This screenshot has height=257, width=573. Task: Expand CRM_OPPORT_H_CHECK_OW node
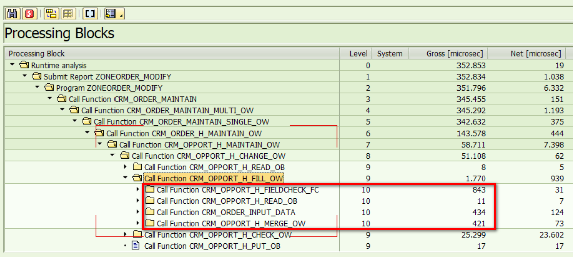[125, 234]
